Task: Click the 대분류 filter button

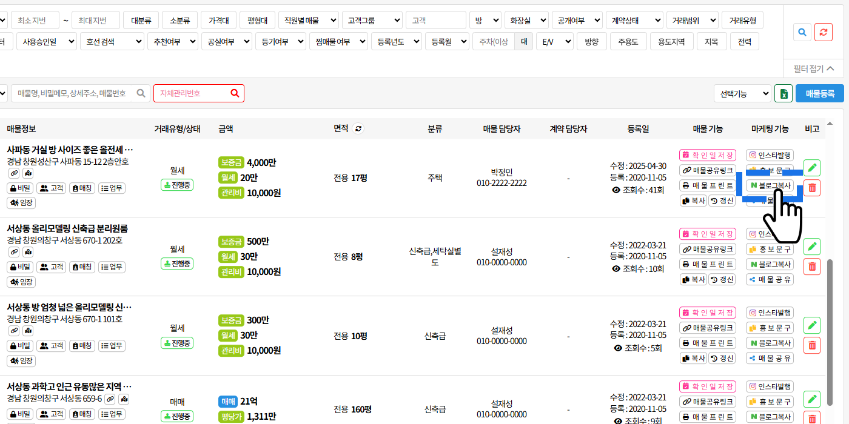Action: (141, 20)
